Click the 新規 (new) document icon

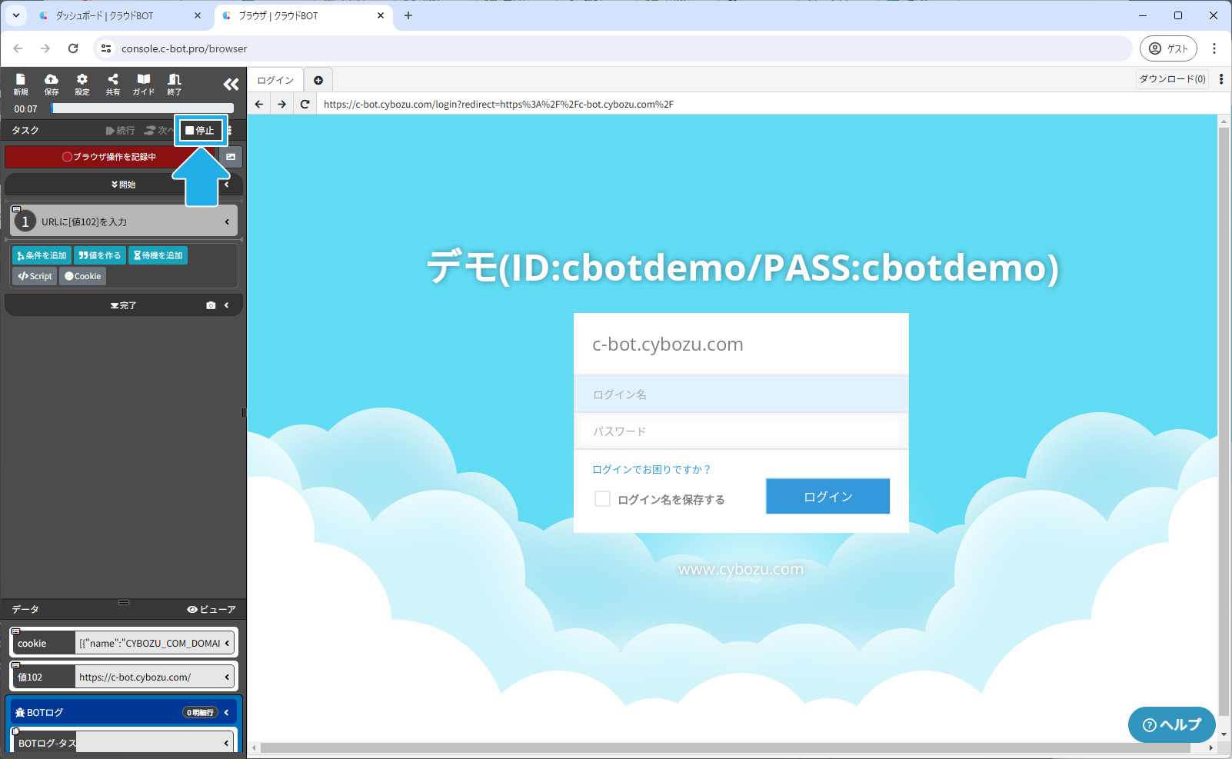21,84
